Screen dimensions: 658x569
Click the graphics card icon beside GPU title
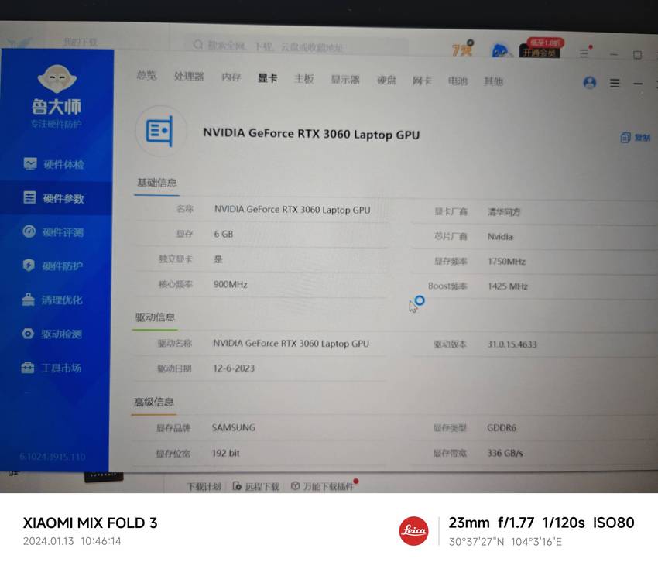pyautogui.click(x=159, y=132)
